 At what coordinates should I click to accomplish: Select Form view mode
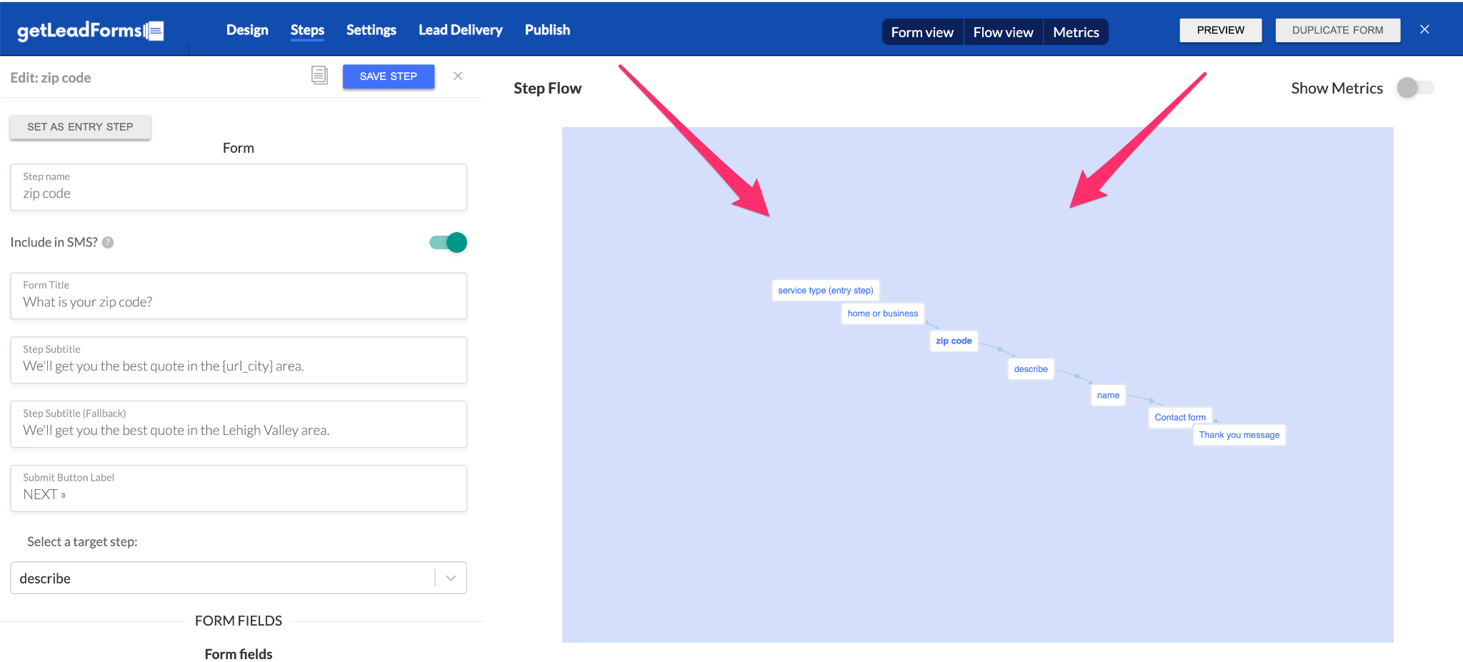click(x=922, y=32)
